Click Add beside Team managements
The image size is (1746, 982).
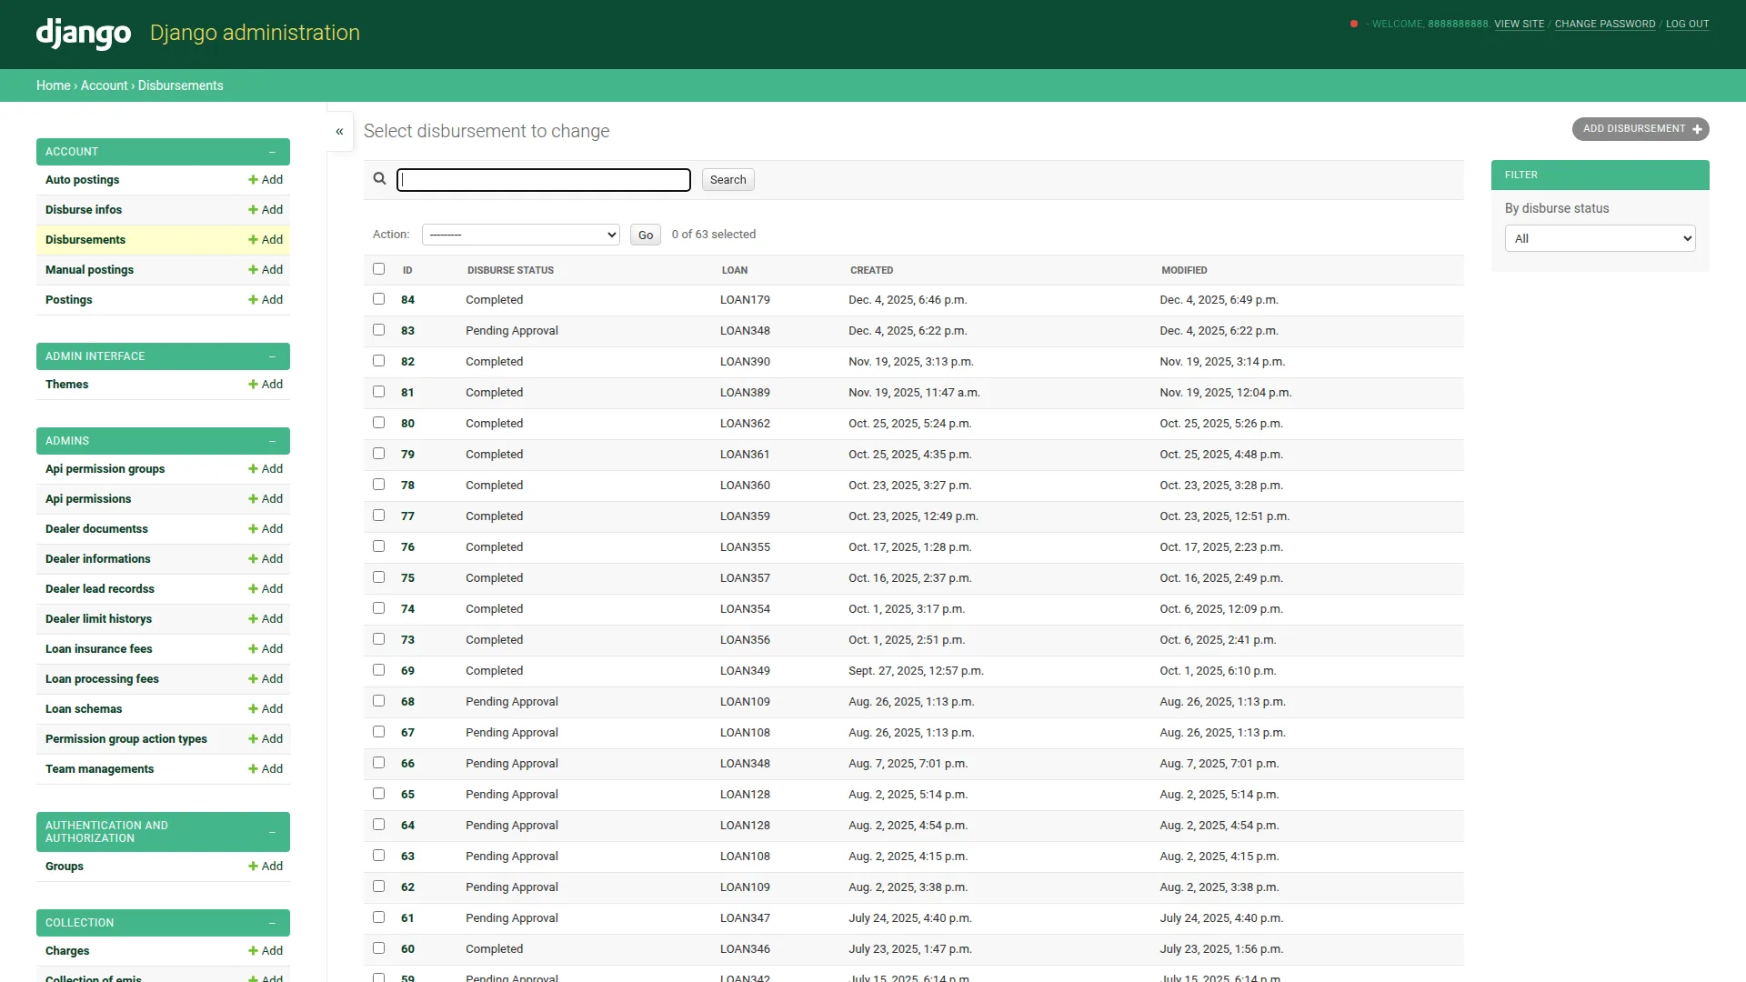[x=265, y=769]
